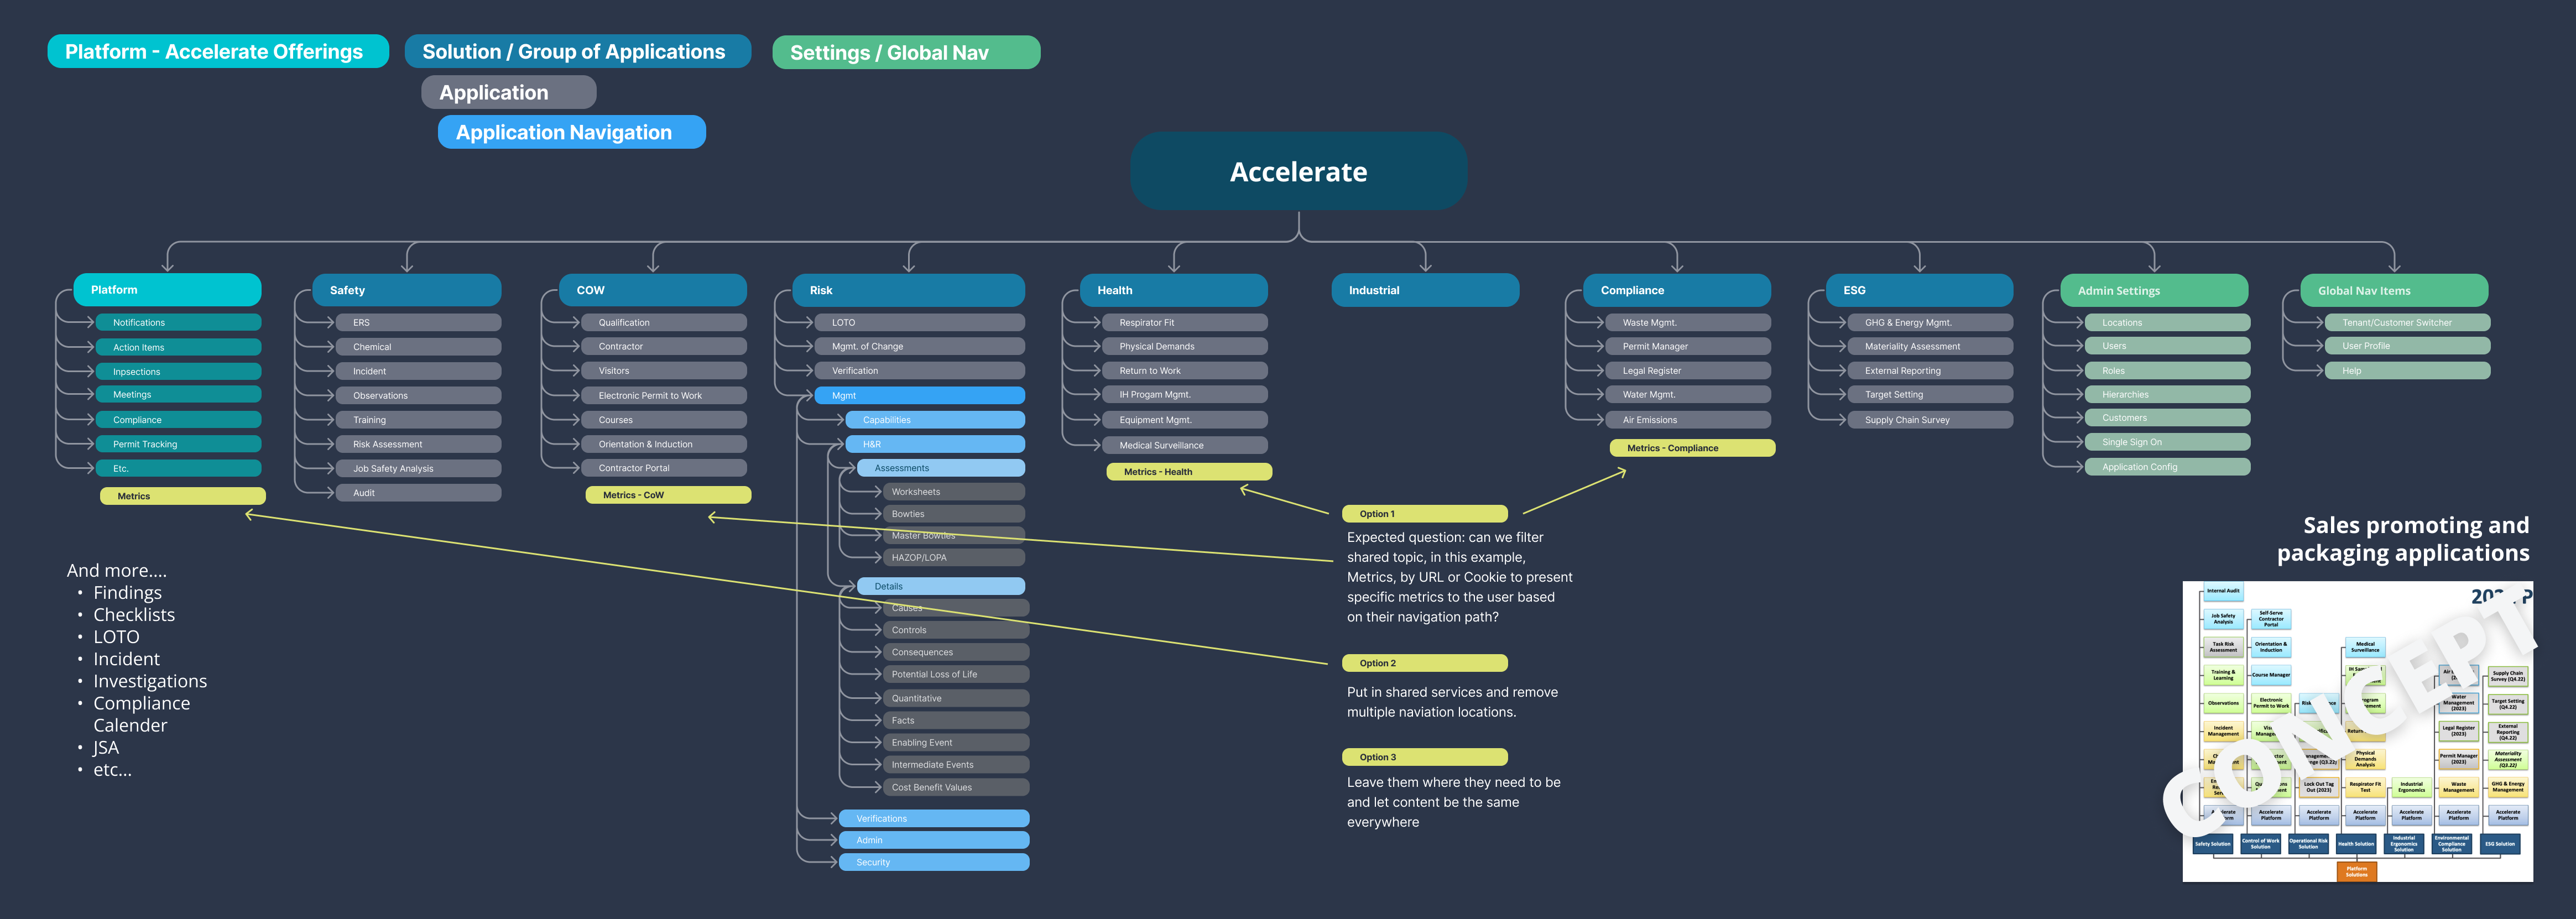Select the Health header node

[x=1173, y=290]
